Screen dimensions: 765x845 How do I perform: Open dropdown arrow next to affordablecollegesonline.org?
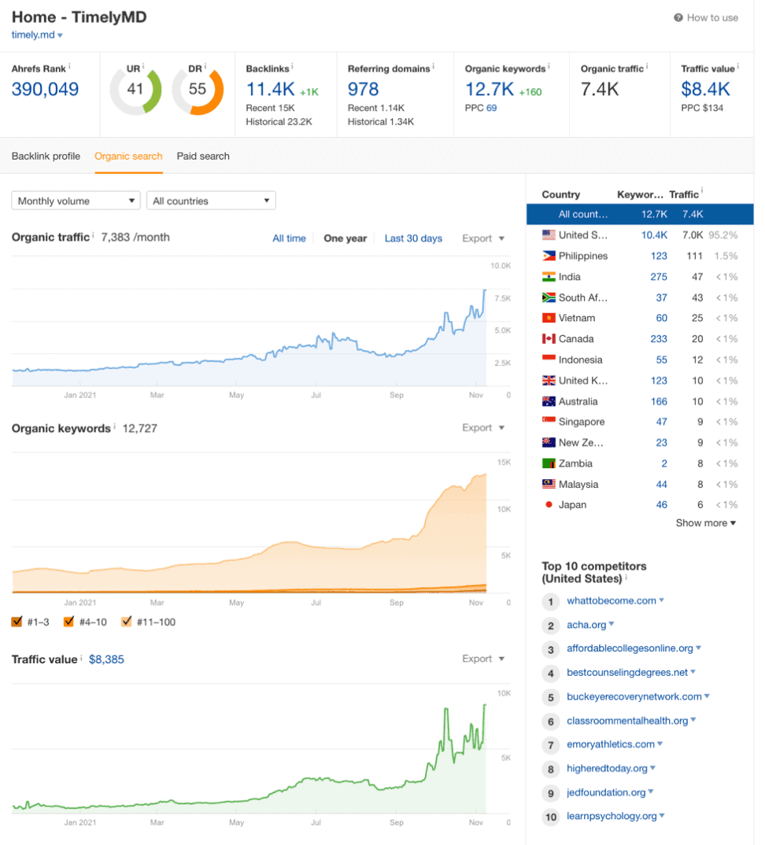[x=698, y=648]
